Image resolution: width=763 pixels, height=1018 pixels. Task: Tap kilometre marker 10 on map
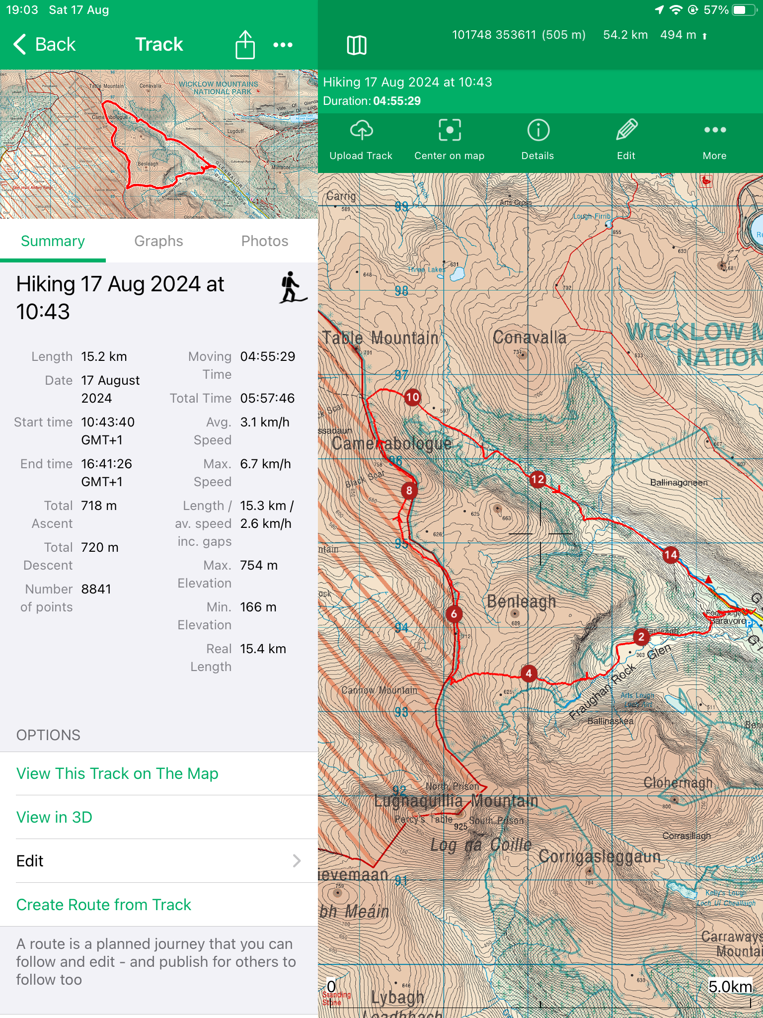pyautogui.click(x=412, y=397)
